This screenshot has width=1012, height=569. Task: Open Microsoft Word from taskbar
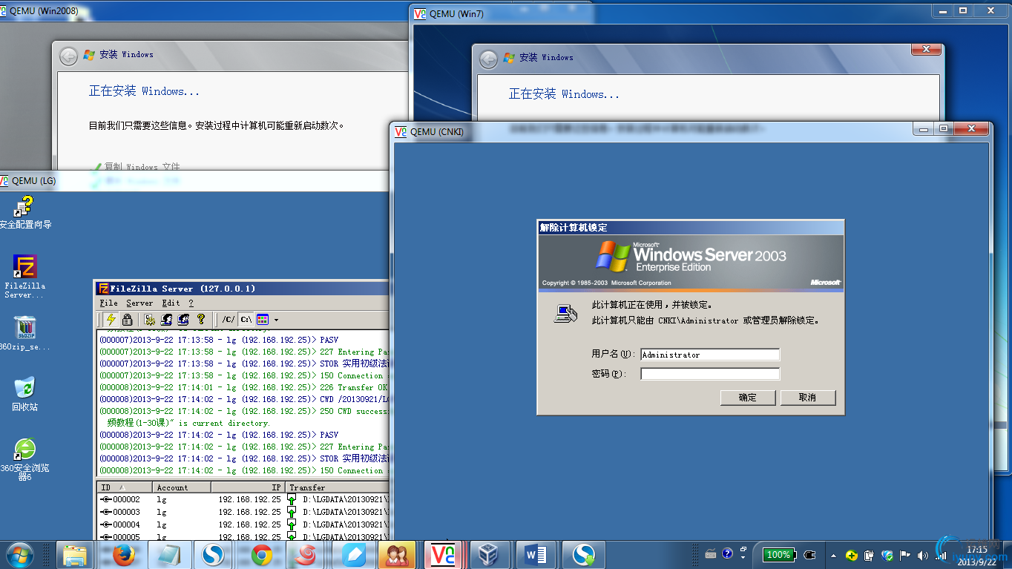(x=536, y=554)
